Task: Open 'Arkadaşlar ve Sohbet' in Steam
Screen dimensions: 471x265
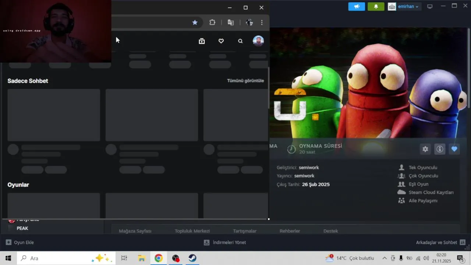Action: coord(441,243)
